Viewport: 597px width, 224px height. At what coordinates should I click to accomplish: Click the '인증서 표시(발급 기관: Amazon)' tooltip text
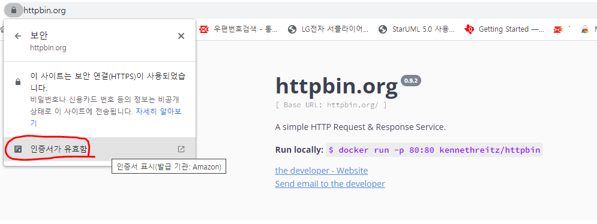169,167
